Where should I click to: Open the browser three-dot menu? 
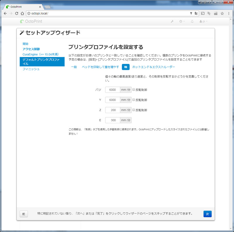pos(229,13)
